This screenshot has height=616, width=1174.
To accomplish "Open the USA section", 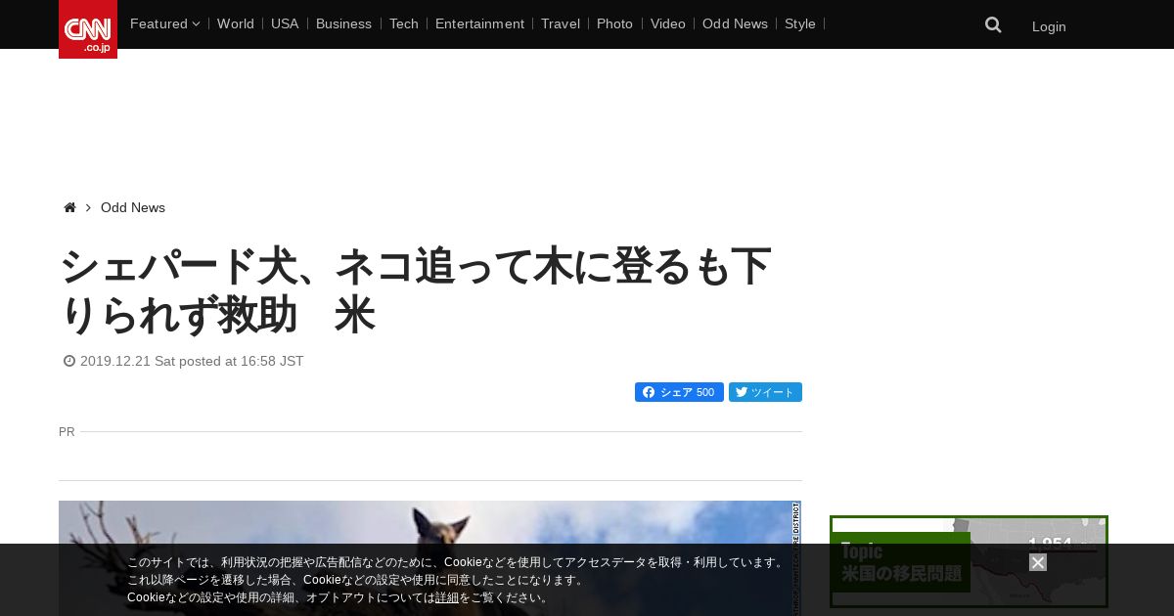I will pos(285,23).
